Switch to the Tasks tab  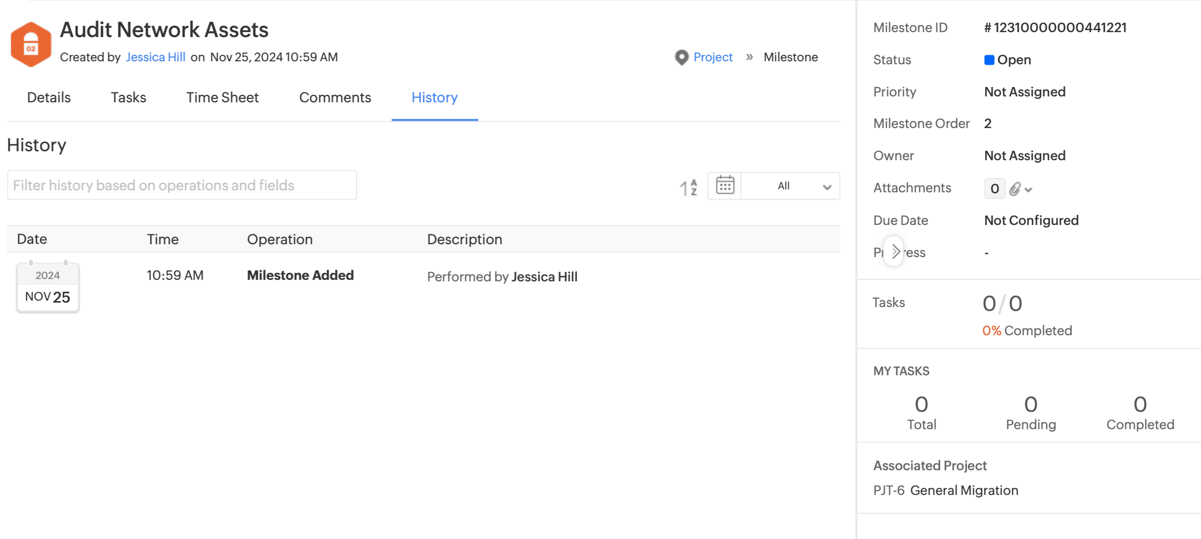pos(128,97)
